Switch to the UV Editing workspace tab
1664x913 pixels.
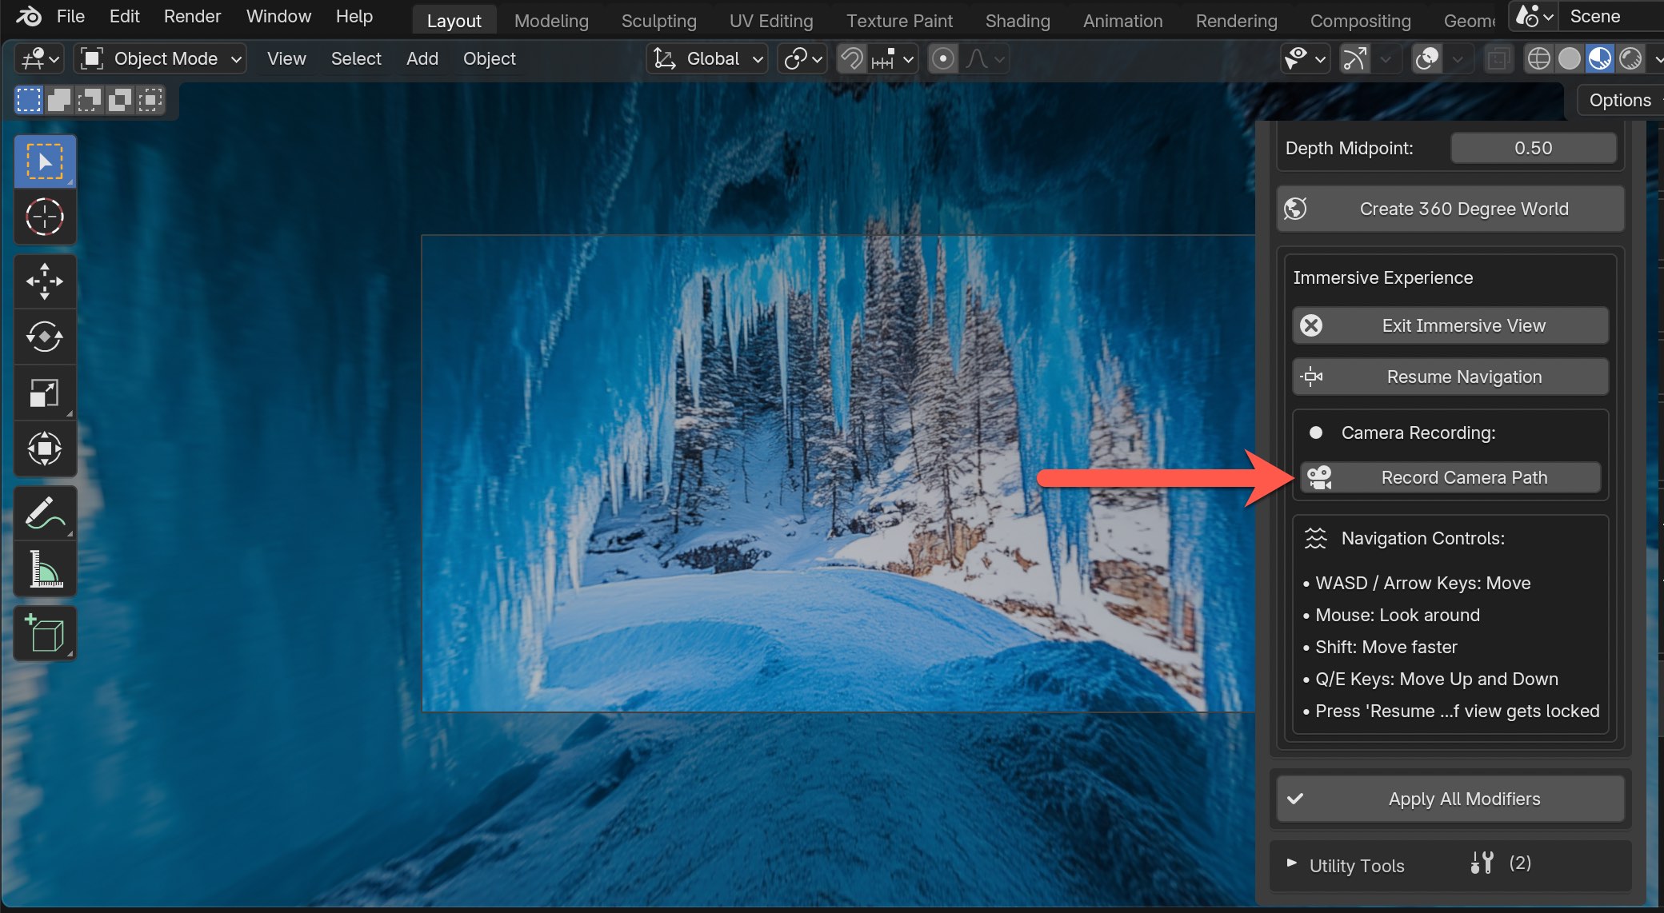click(771, 21)
